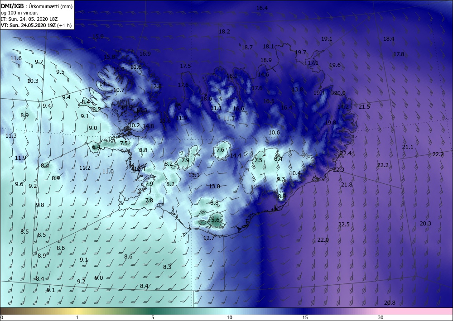Pick the map value 19.1

point(327,38)
